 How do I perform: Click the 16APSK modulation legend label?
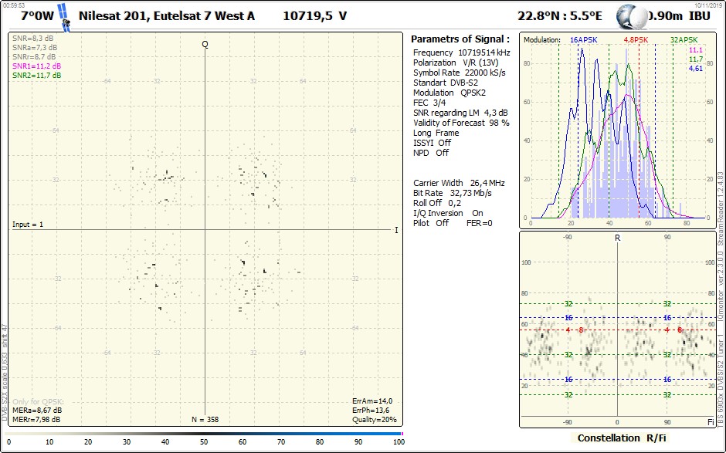click(x=583, y=39)
